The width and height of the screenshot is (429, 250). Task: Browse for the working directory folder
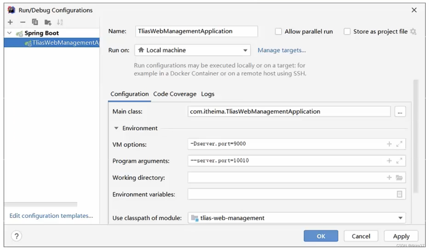pos(399,178)
